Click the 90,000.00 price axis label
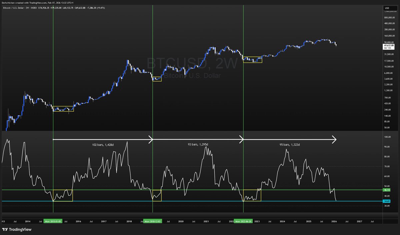 click(x=388, y=42)
